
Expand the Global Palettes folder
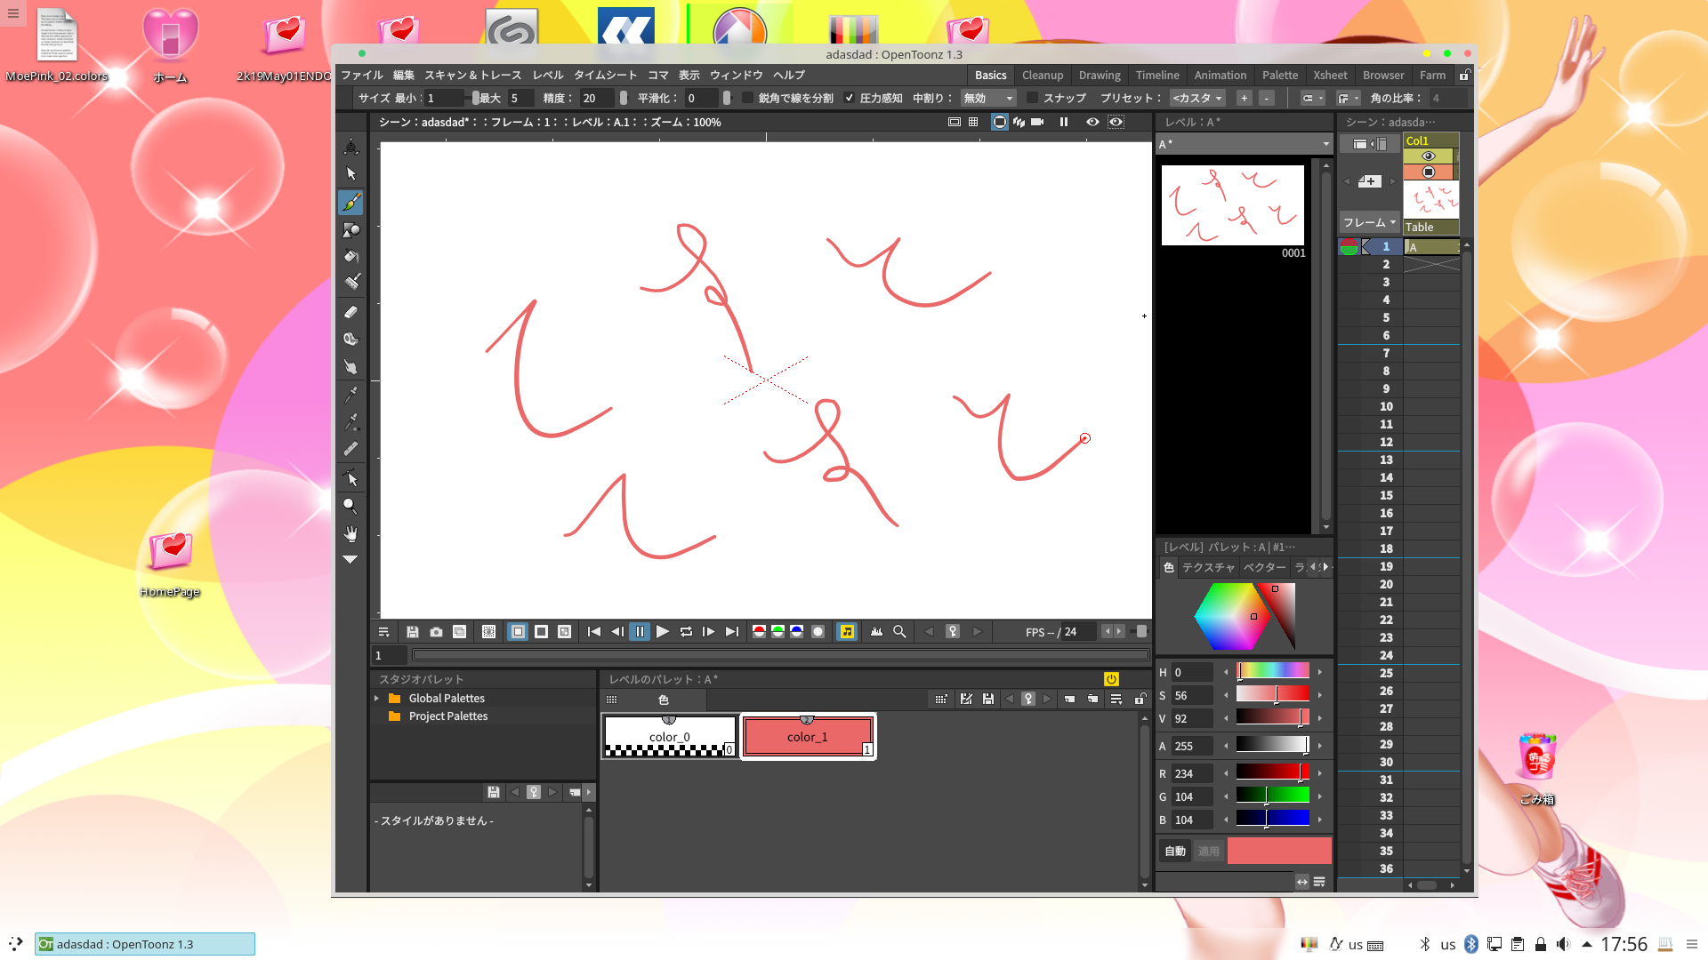377,699
